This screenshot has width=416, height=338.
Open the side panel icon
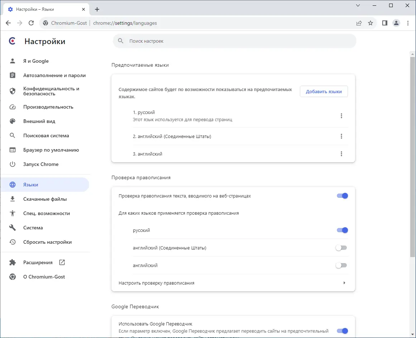coord(385,23)
